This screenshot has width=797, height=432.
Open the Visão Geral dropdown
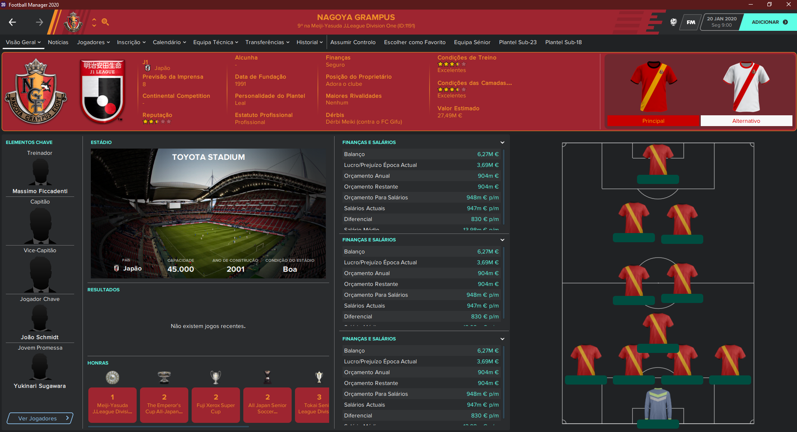pyautogui.click(x=23, y=42)
